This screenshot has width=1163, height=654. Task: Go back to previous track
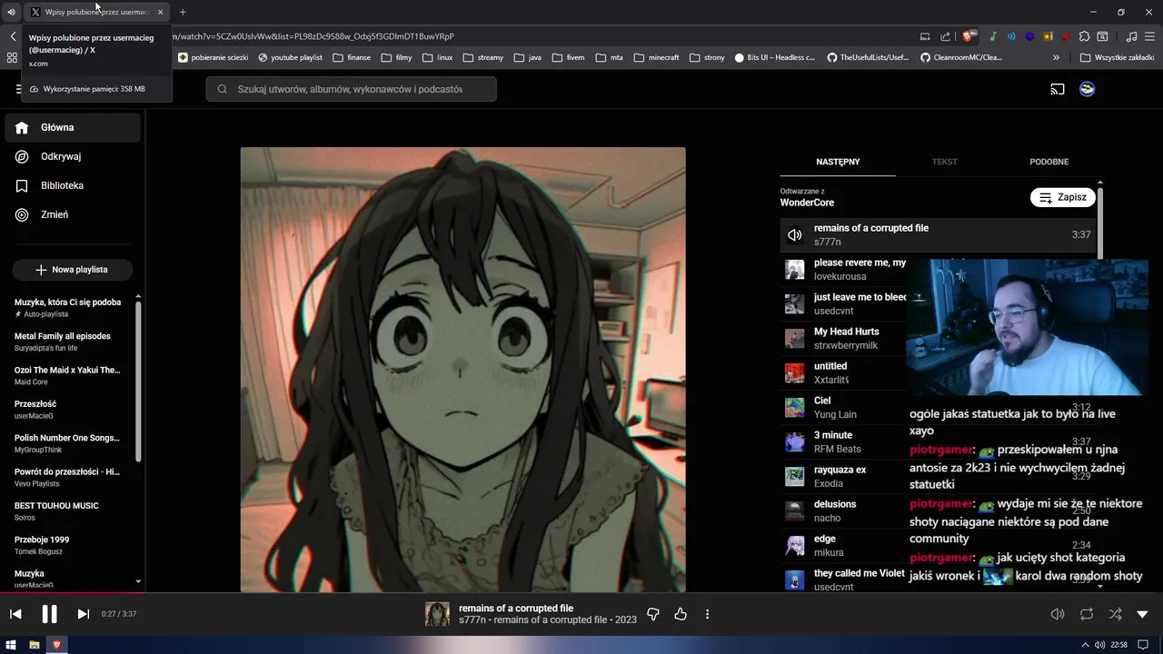[15, 614]
